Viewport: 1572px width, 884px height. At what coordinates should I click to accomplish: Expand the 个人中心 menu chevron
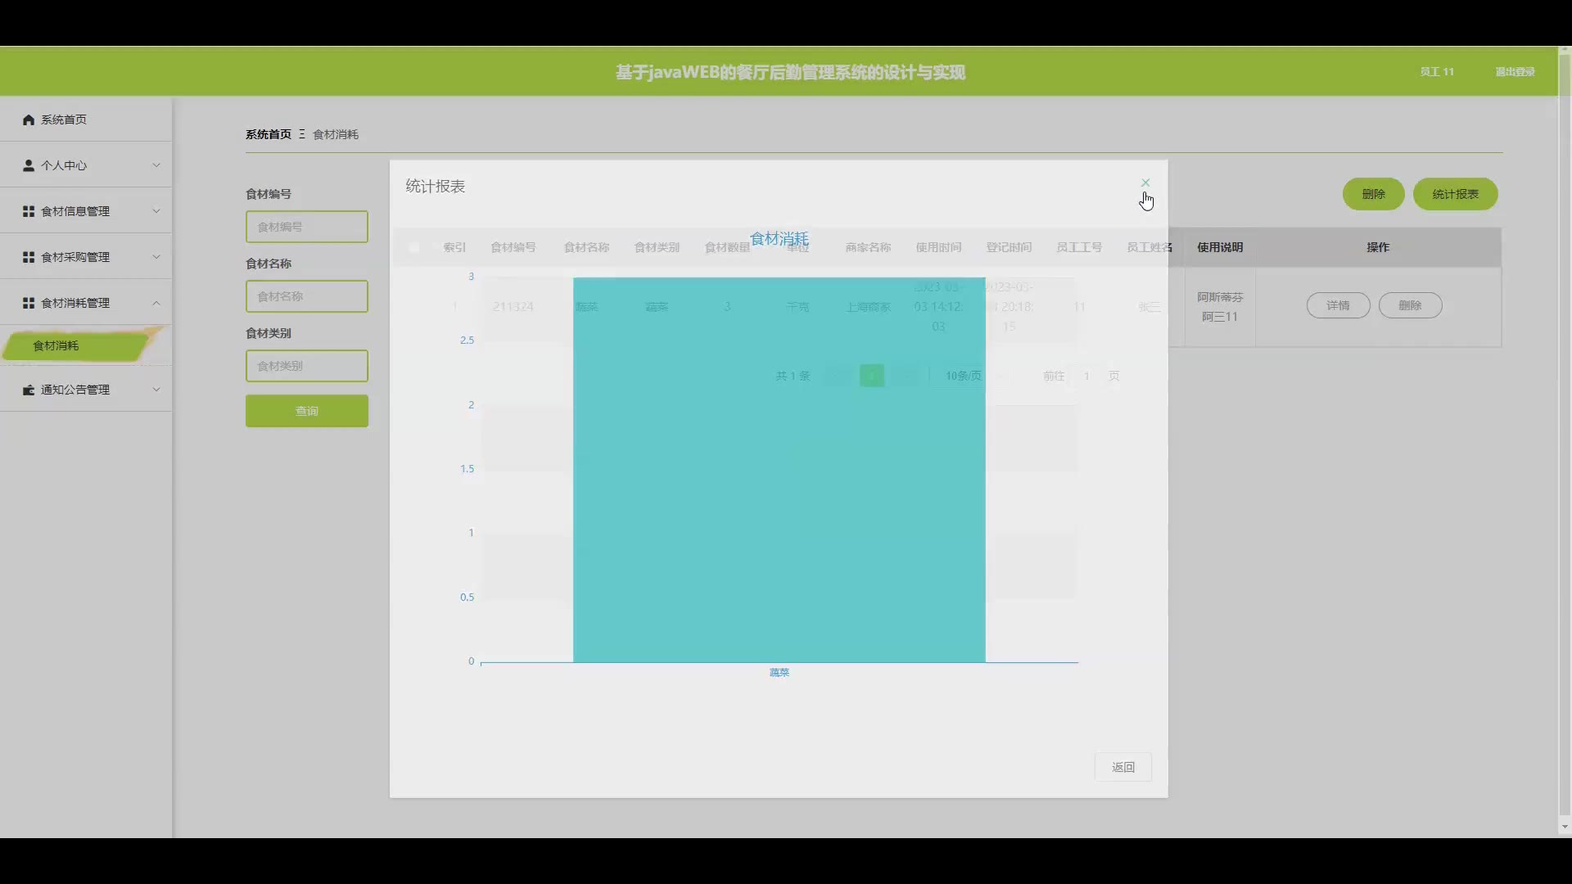pyautogui.click(x=156, y=165)
